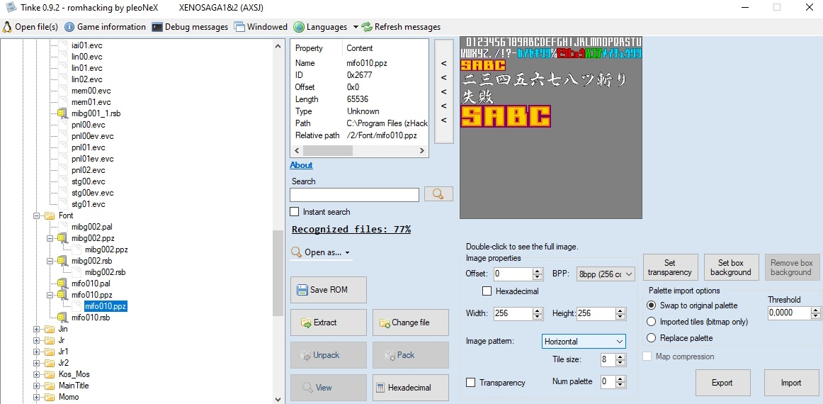Enable the Transparency checkbox

pos(471,383)
